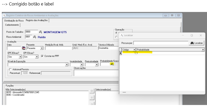Viewport: 207px width, 112px height.
Task: Select the Cadastramento tab
Action: coord(12,25)
